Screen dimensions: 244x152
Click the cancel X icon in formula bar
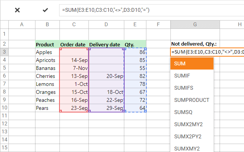(x=17, y=10)
